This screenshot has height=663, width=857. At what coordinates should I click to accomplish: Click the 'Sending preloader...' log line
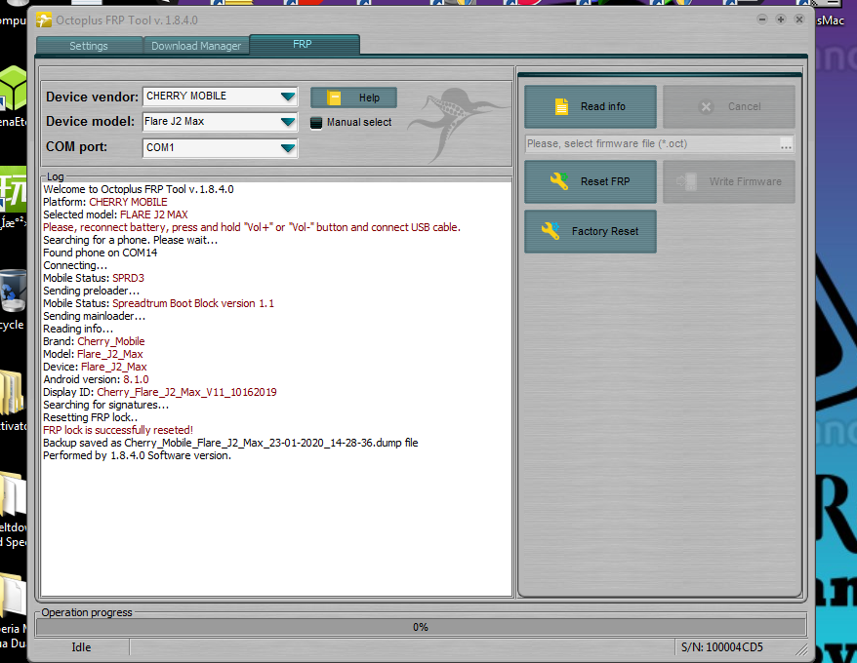[92, 291]
